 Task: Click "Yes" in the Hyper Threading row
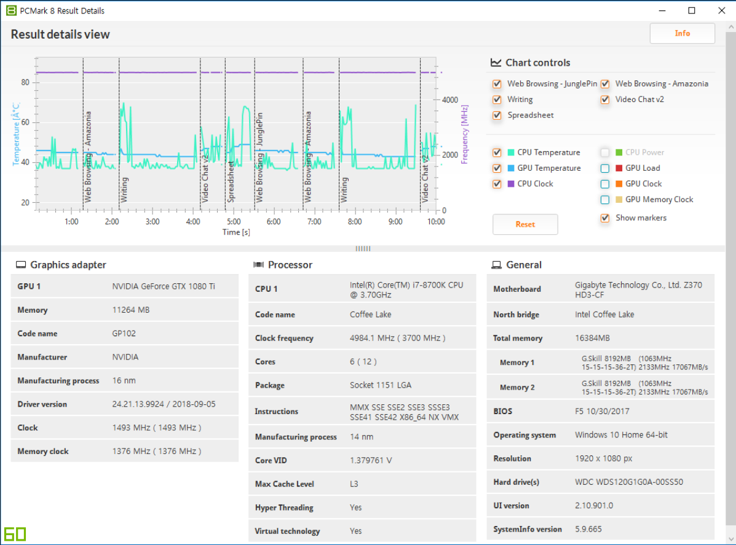pyautogui.click(x=356, y=508)
